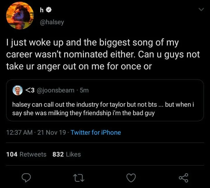Click the display name "h"

42,10
